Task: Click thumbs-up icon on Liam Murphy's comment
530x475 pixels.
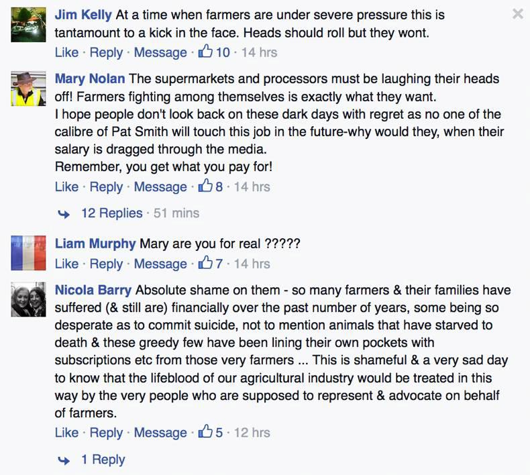Action: click(205, 263)
